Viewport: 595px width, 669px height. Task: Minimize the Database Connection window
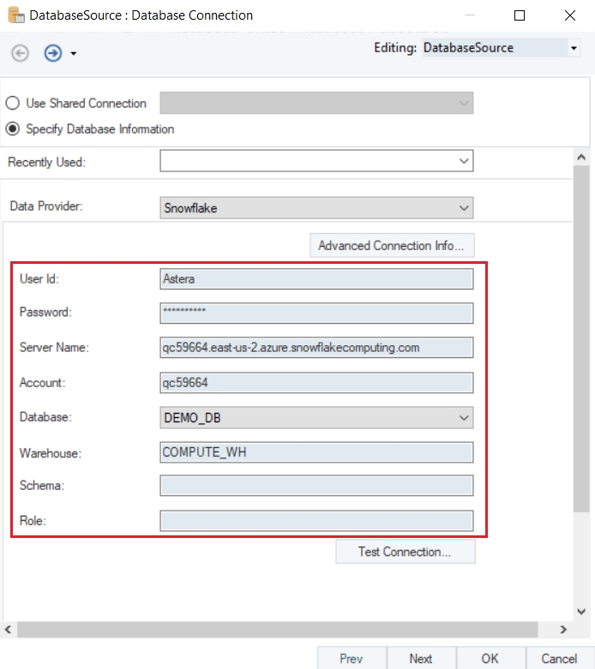(x=470, y=15)
